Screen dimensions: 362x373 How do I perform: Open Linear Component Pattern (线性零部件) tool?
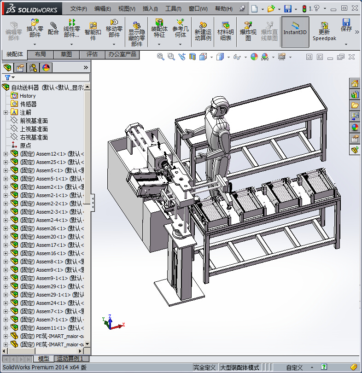[x=71, y=28]
